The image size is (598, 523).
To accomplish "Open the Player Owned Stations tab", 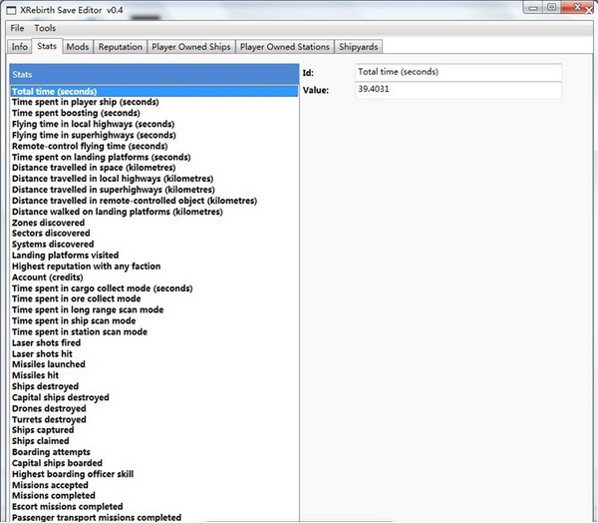I will pos(286,47).
